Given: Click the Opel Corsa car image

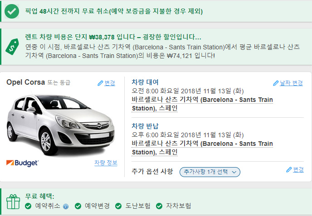Looking at the screenshot, I should [x=61, y=125].
